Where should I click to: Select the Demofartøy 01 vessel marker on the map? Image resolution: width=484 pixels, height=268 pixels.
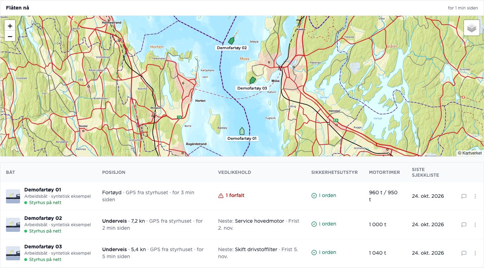pyautogui.click(x=242, y=131)
